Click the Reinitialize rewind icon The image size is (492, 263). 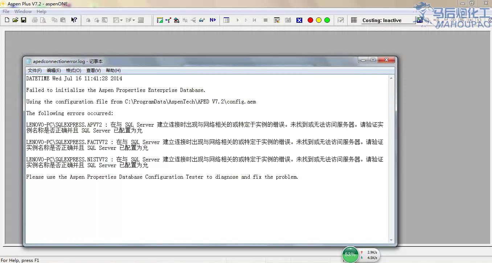pos(254,20)
